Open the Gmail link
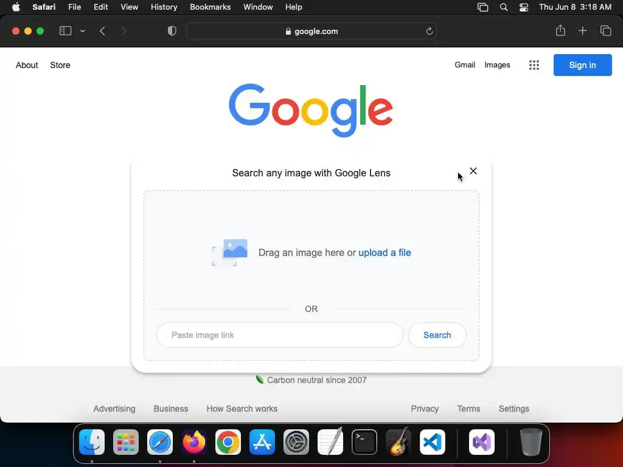Viewport: 623px width, 467px height. coord(465,64)
